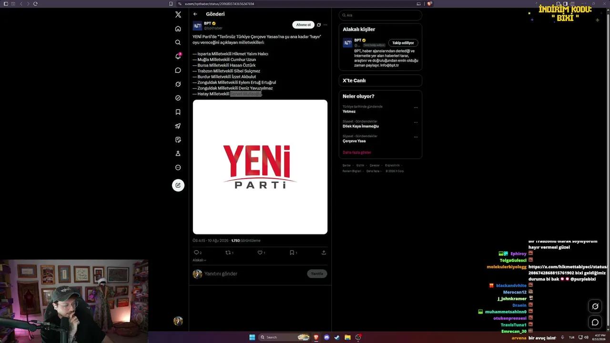The height and width of the screenshot is (343, 610).
Task: Open the BPT post author avatar
Action: 197,26
